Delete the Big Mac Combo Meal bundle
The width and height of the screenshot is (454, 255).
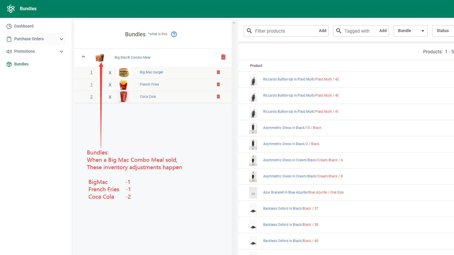pyautogui.click(x=223, y=57)
